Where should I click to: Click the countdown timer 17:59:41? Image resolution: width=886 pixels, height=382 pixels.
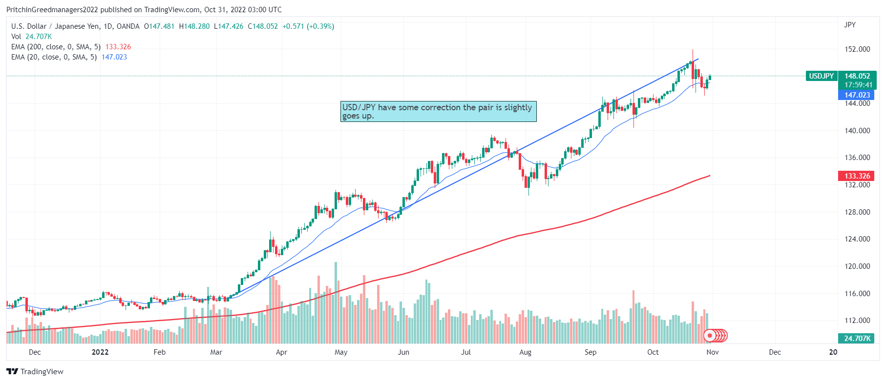pyautogui.click(x=857, y=85)
